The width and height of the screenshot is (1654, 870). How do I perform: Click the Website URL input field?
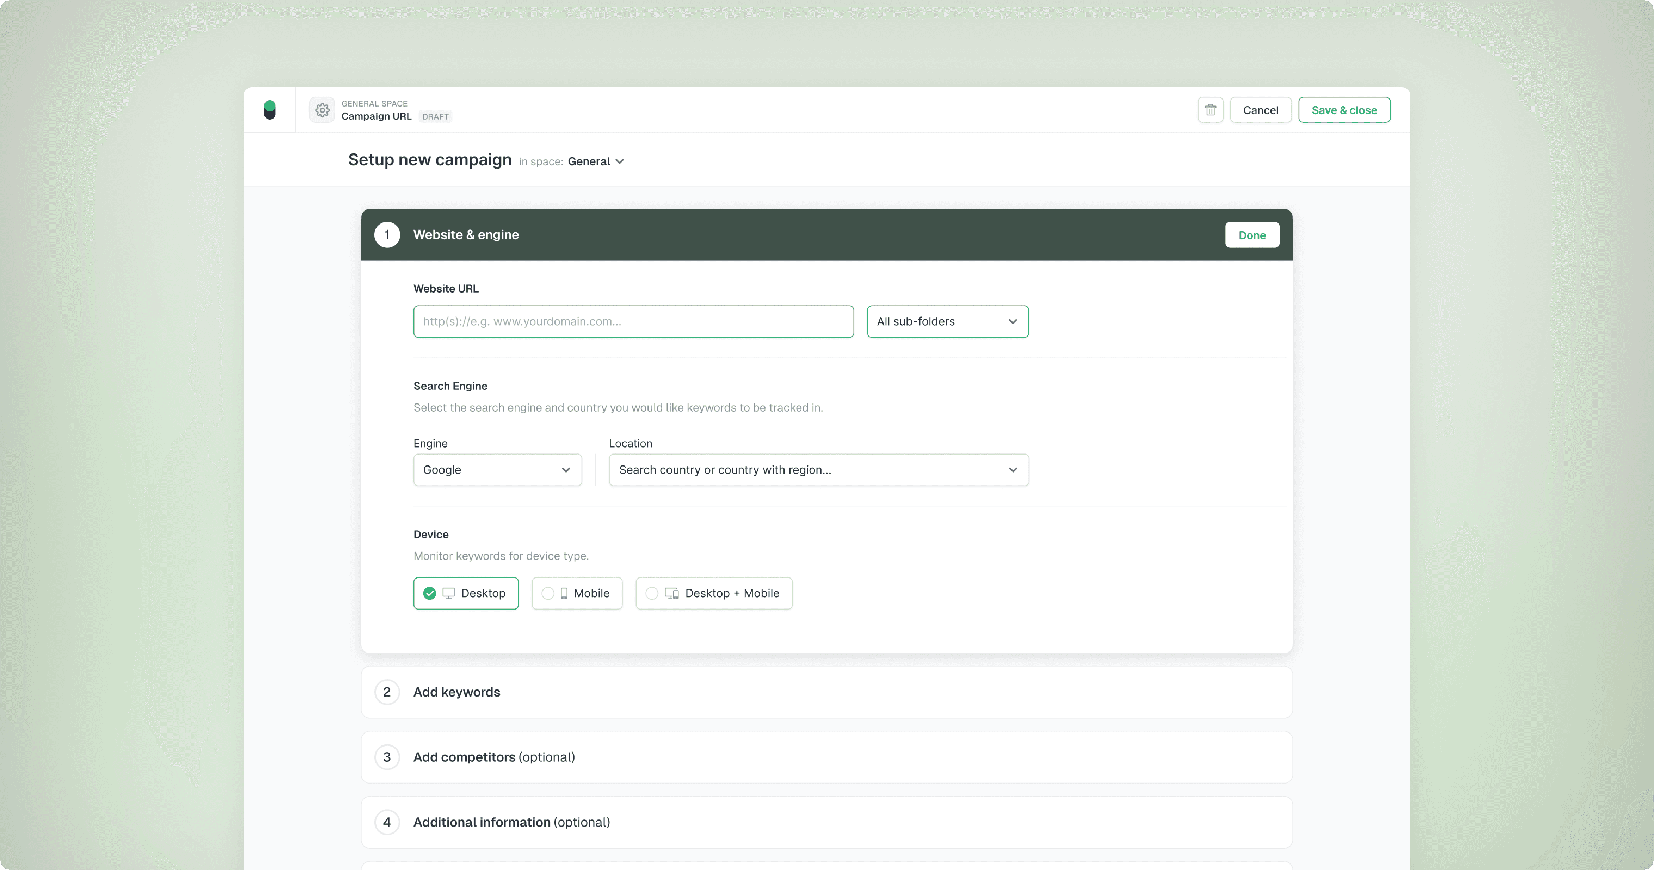633,321
